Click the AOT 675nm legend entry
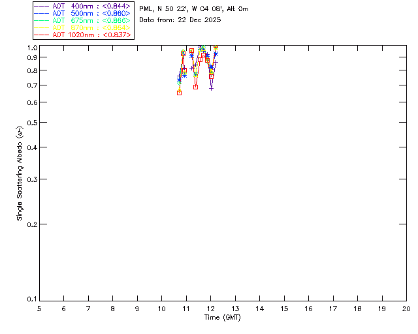Image resolution: width=418 pixels, height=334 pixels. 83,20
